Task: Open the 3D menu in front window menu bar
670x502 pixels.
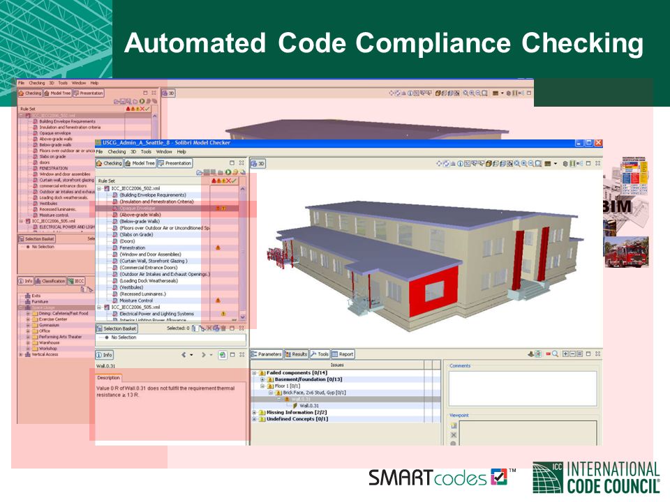Action: [133, 151]
